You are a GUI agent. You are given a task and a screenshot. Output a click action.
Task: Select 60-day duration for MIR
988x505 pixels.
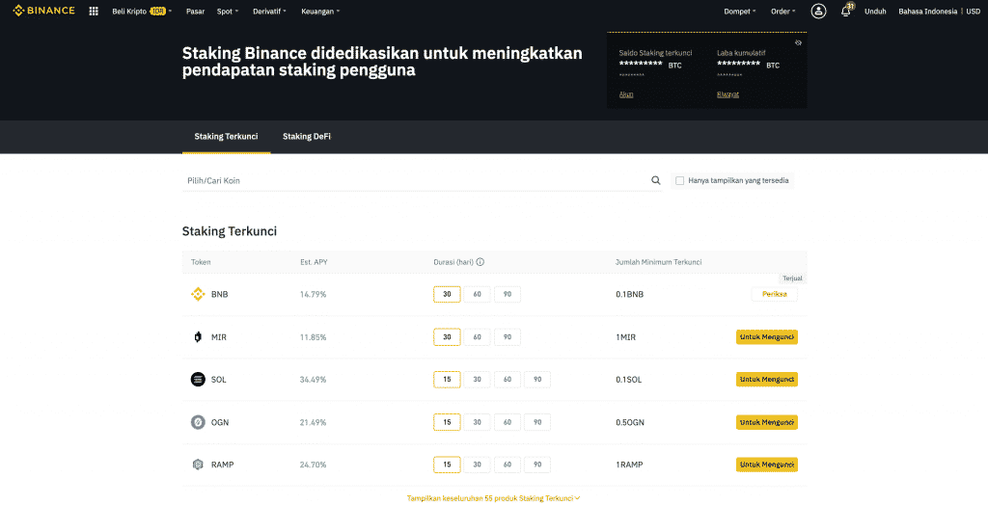pos(477,337)
